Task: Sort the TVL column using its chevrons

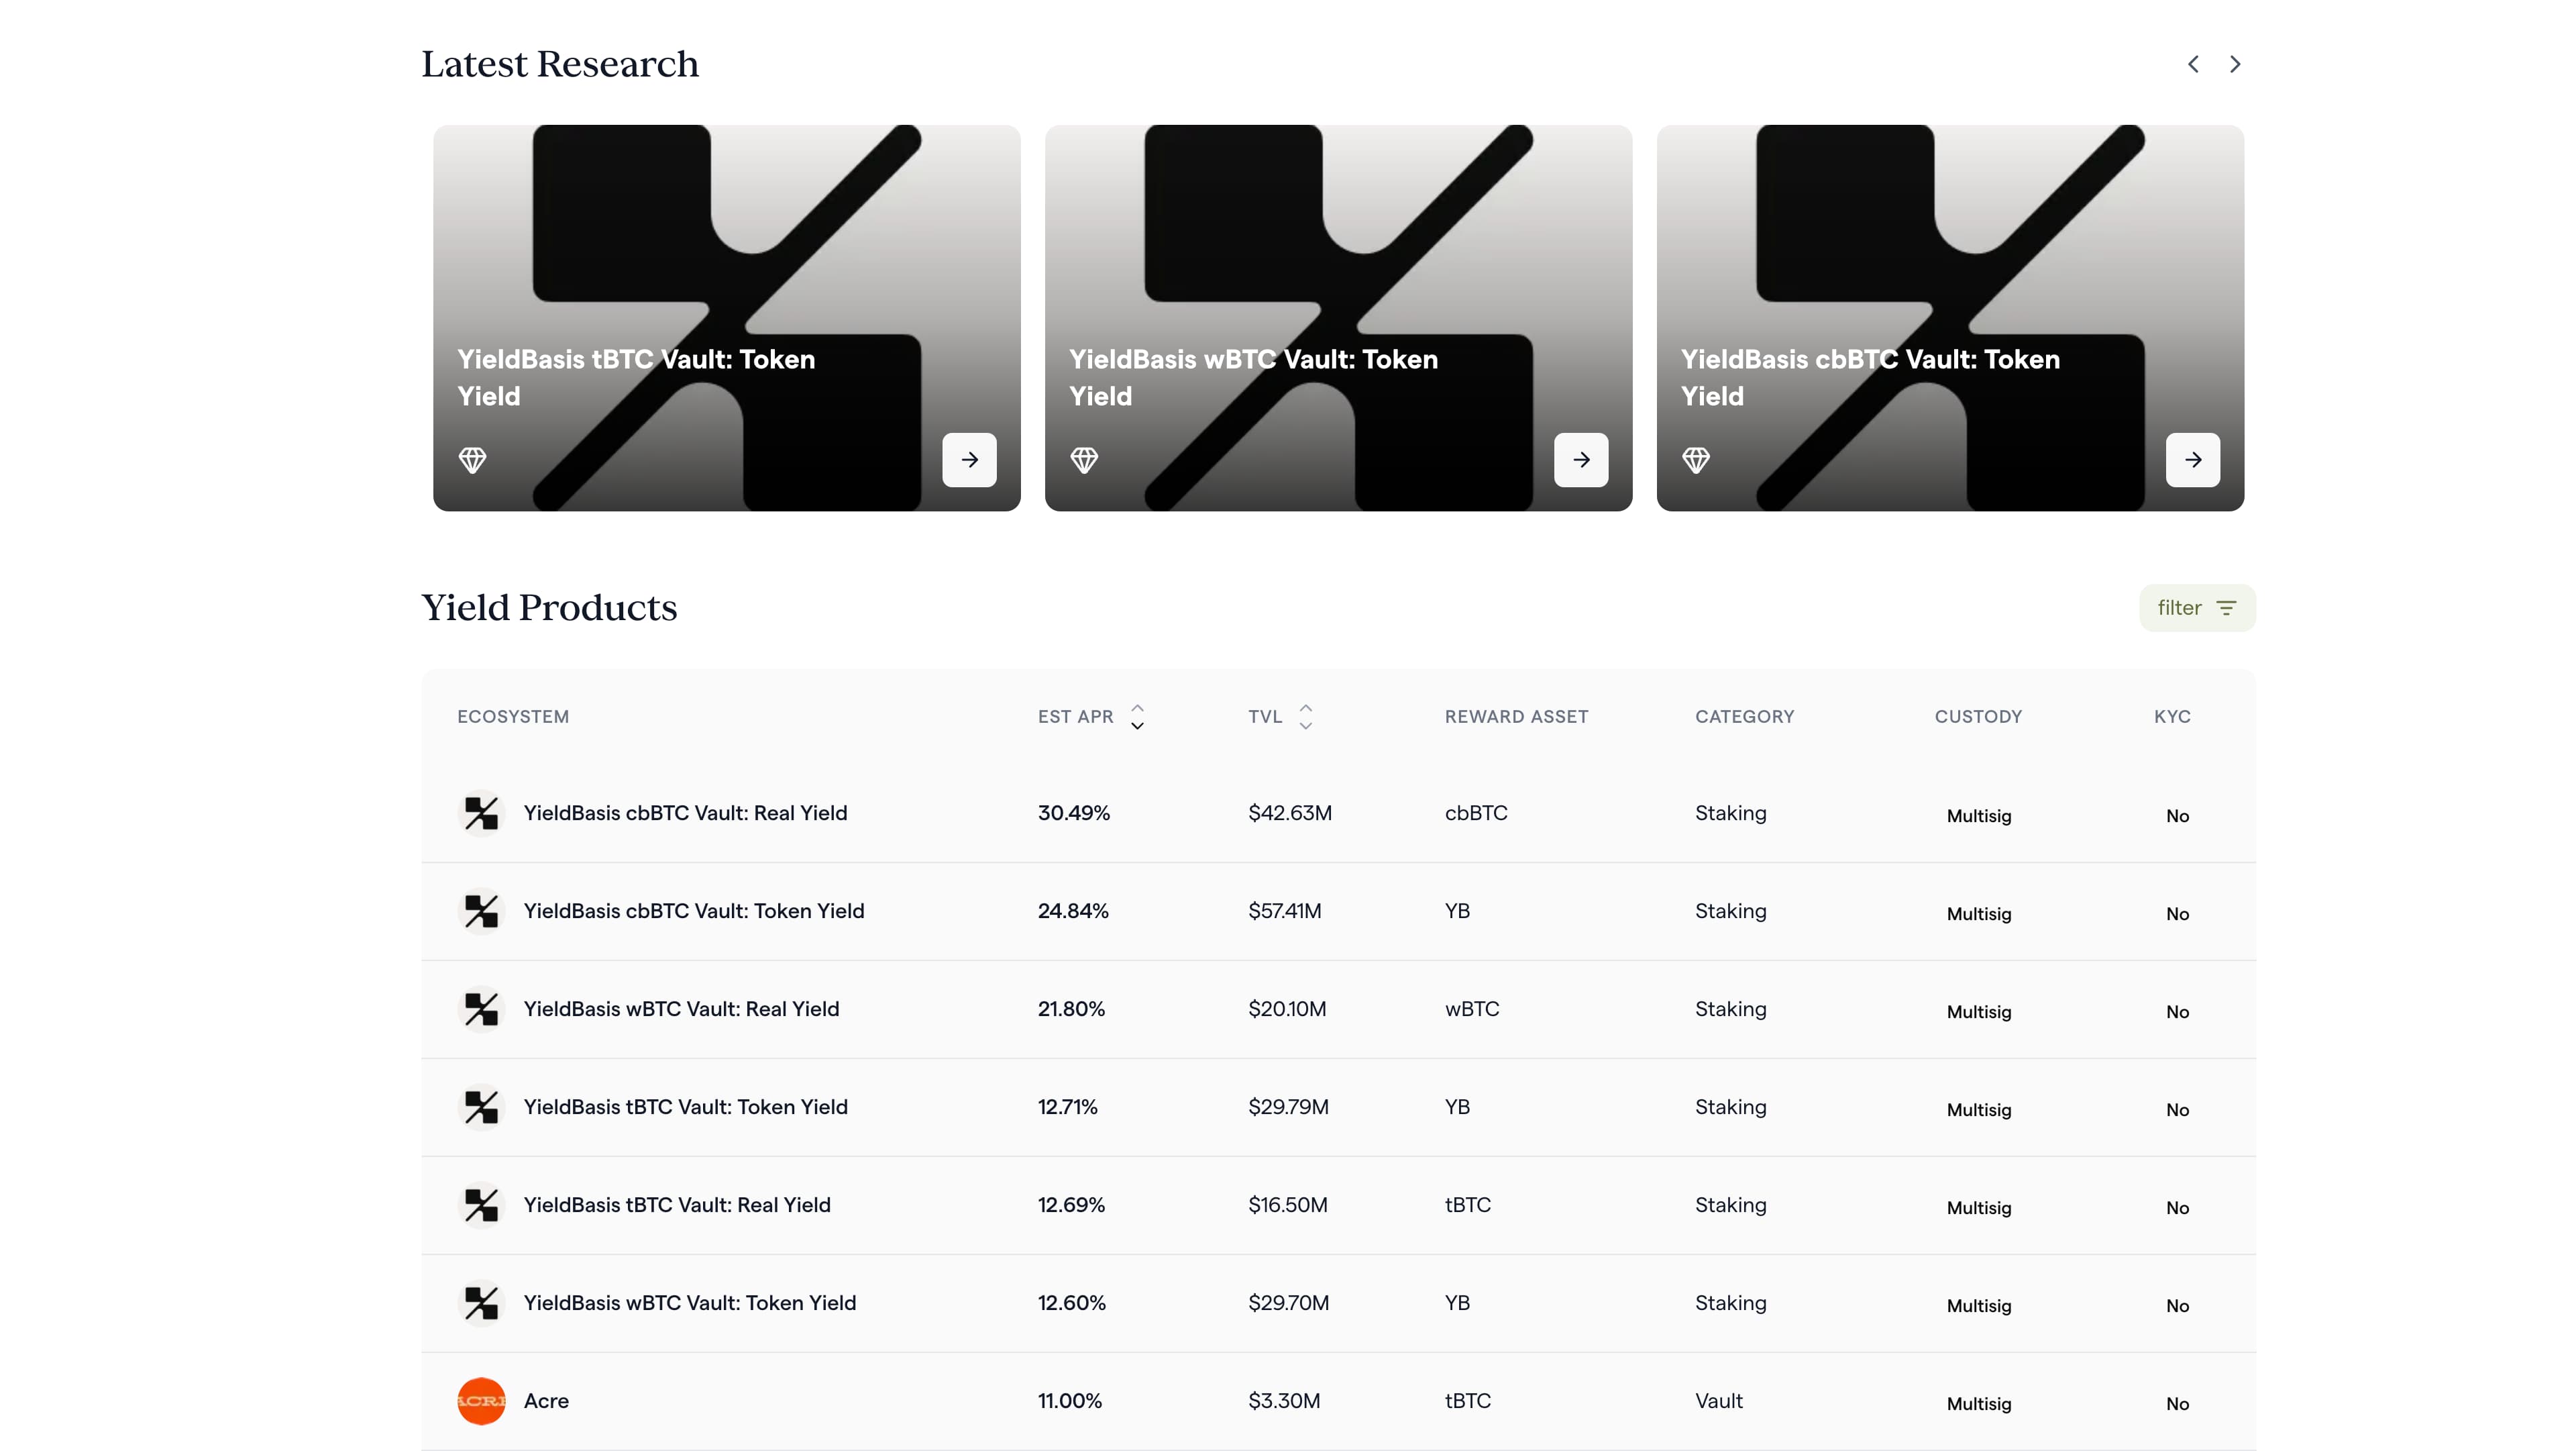Action: (1306, 717)
